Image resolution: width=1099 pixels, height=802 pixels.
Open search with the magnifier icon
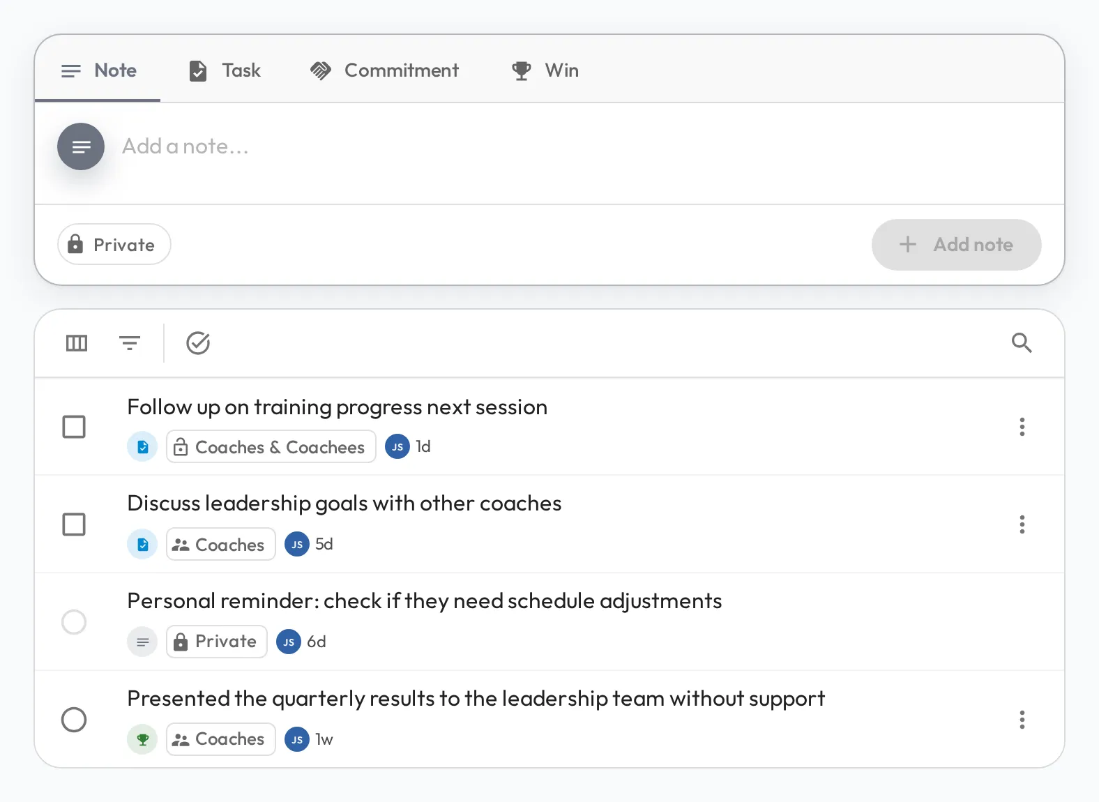[x=1022, y=342]
